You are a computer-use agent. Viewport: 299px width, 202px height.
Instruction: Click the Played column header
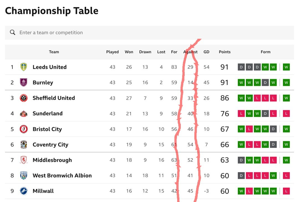pos(112,52)
